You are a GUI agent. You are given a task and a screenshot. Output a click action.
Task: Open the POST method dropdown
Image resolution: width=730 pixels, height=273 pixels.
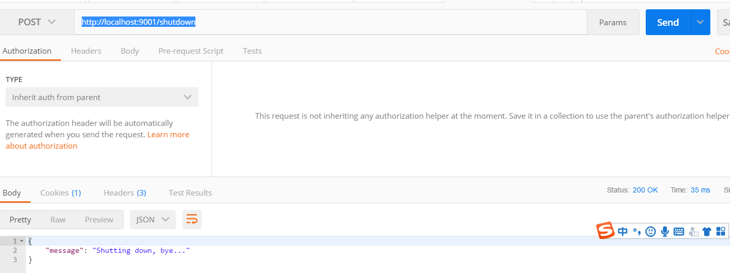pos(37,22)
